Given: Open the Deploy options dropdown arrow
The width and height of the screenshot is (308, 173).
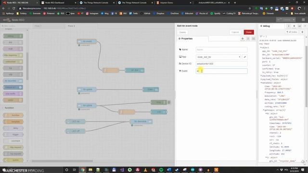Looking at the screenshot, I should click(294, 20).
